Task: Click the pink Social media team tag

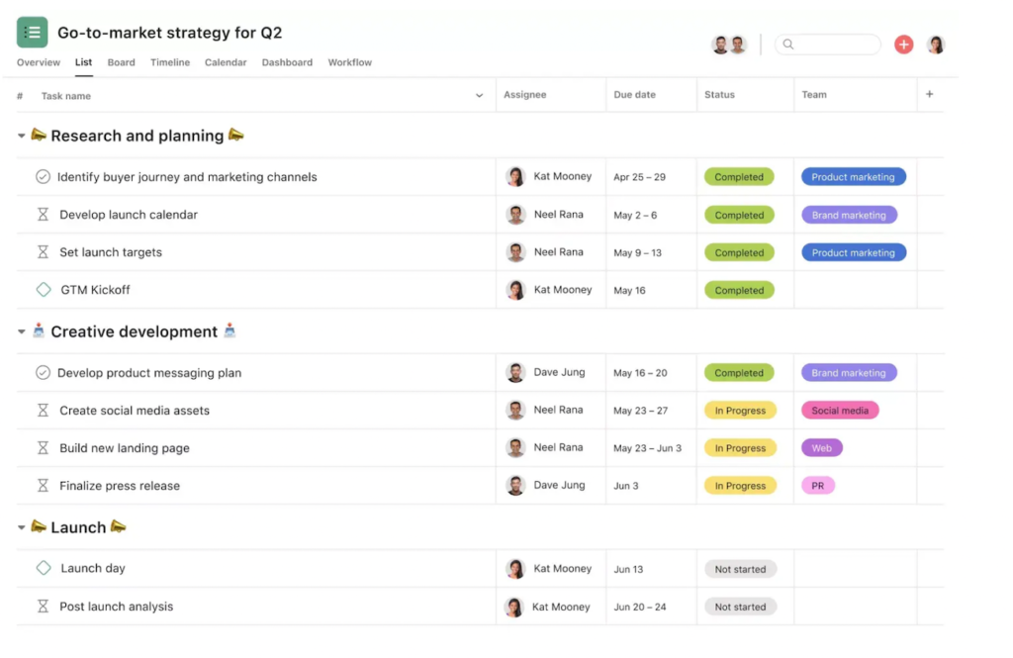Action: (840, 411)
